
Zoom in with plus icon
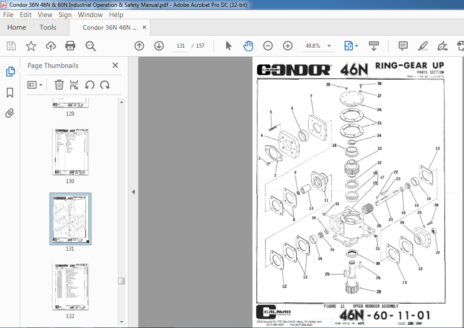[x=287, y=46]
